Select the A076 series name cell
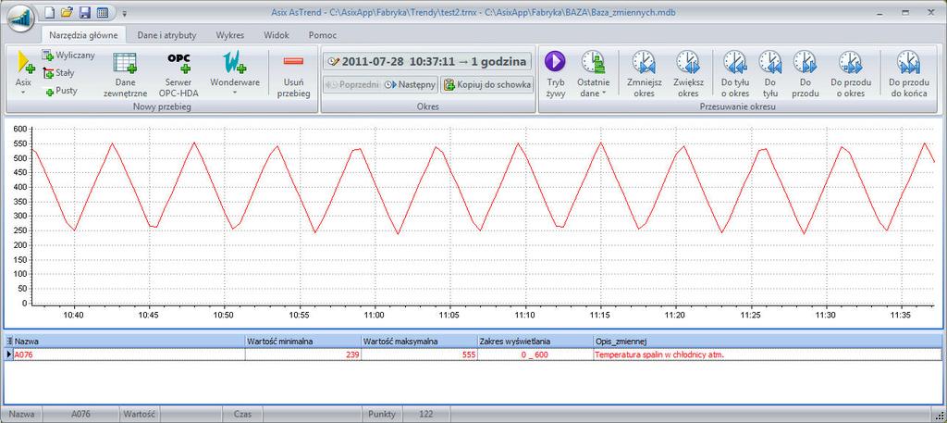This screenshot has width=947, height=423. [129, 355]
